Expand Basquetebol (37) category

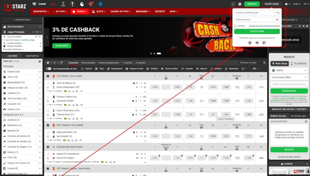(40, 82)
